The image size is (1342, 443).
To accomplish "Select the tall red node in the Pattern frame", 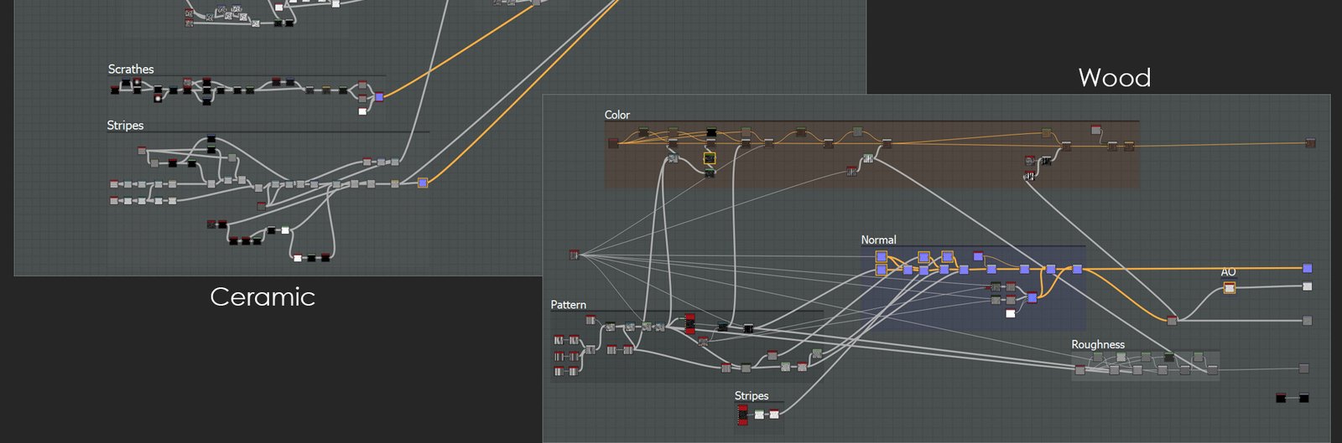I will tap(690, 323).
